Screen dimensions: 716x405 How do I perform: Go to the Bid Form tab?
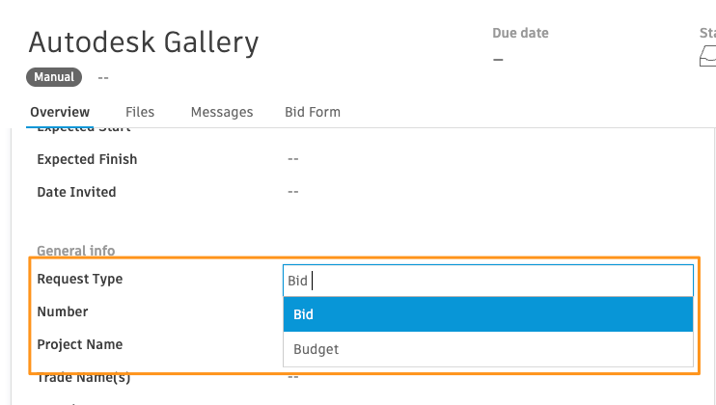313,112
